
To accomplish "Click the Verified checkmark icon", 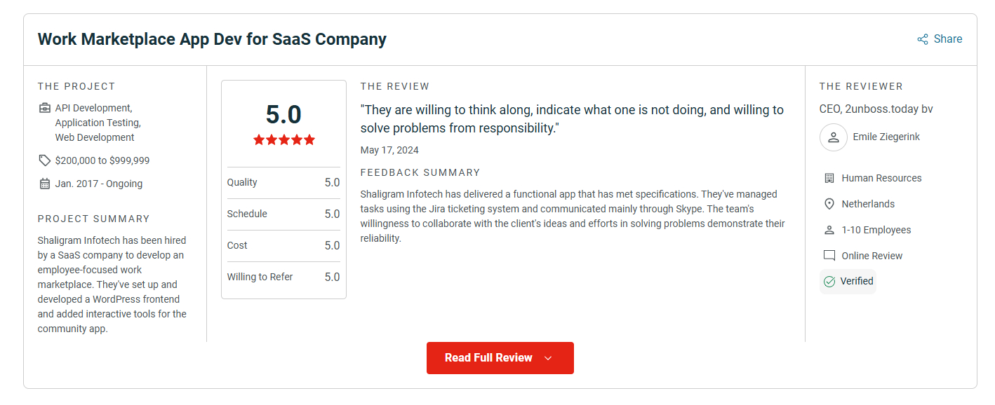I will 829,281.
